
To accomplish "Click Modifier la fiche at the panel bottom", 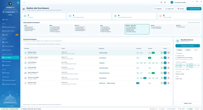I will (187, 103).
